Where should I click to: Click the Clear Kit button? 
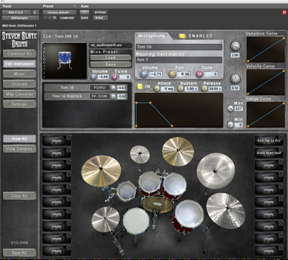(19, 196)
